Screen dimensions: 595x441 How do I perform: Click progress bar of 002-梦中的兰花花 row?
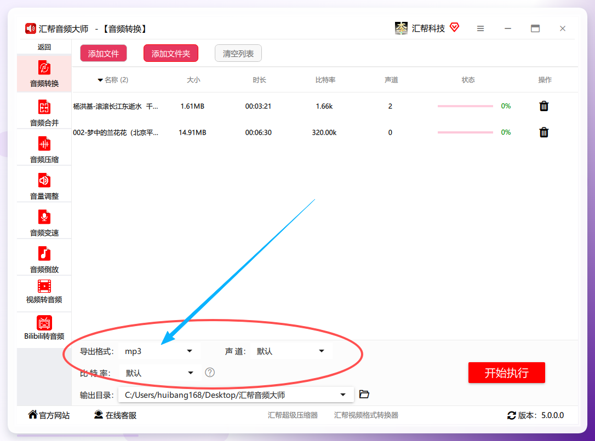(x=465, y=132)
